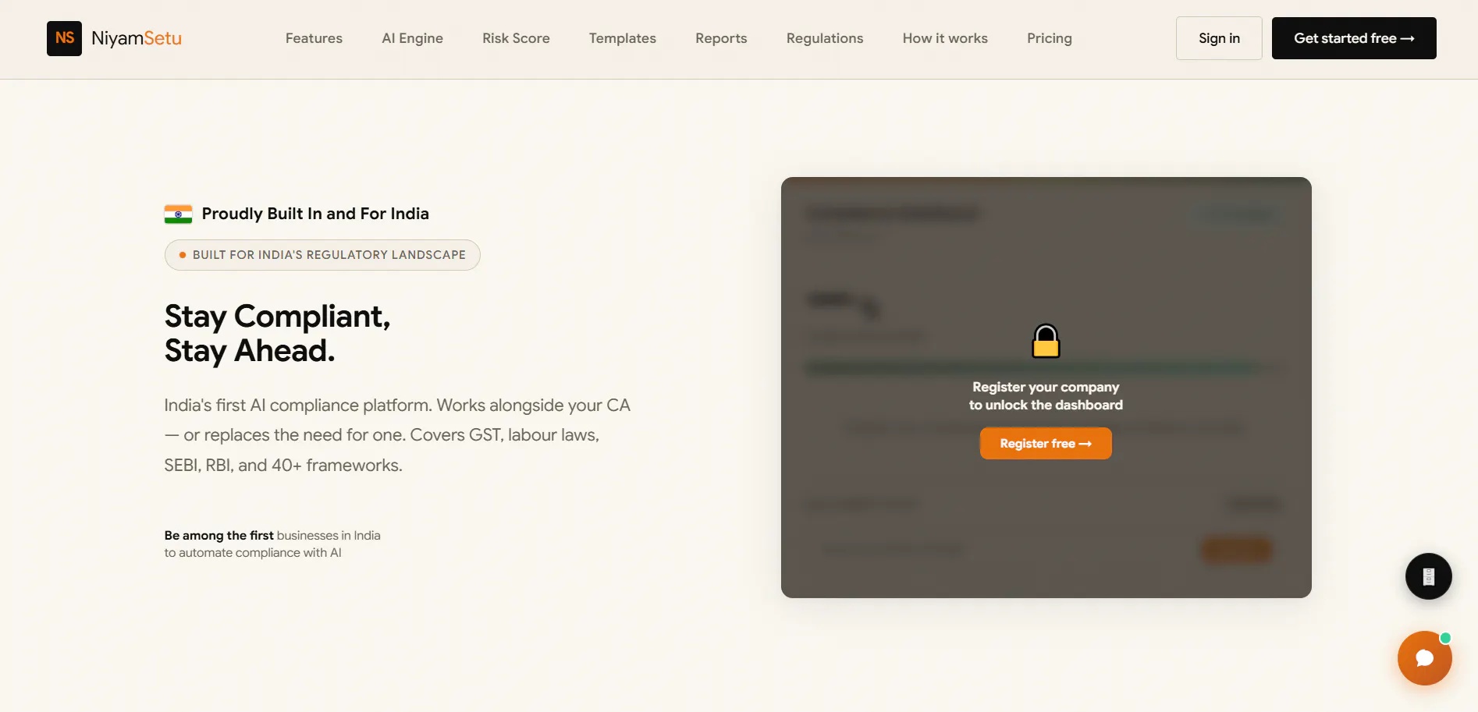Click the NS logo icon
1478x712 pixels.
(64, 38)
